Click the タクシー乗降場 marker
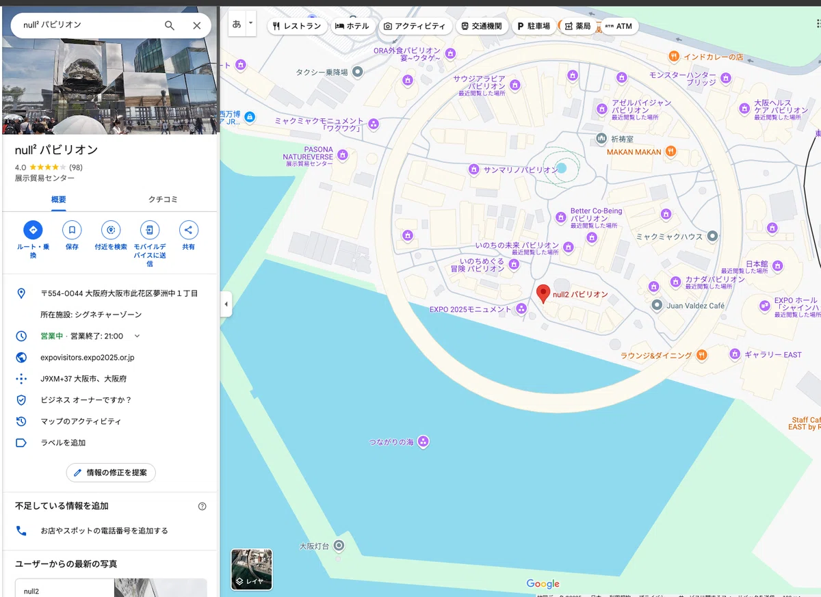 [358, 72]
